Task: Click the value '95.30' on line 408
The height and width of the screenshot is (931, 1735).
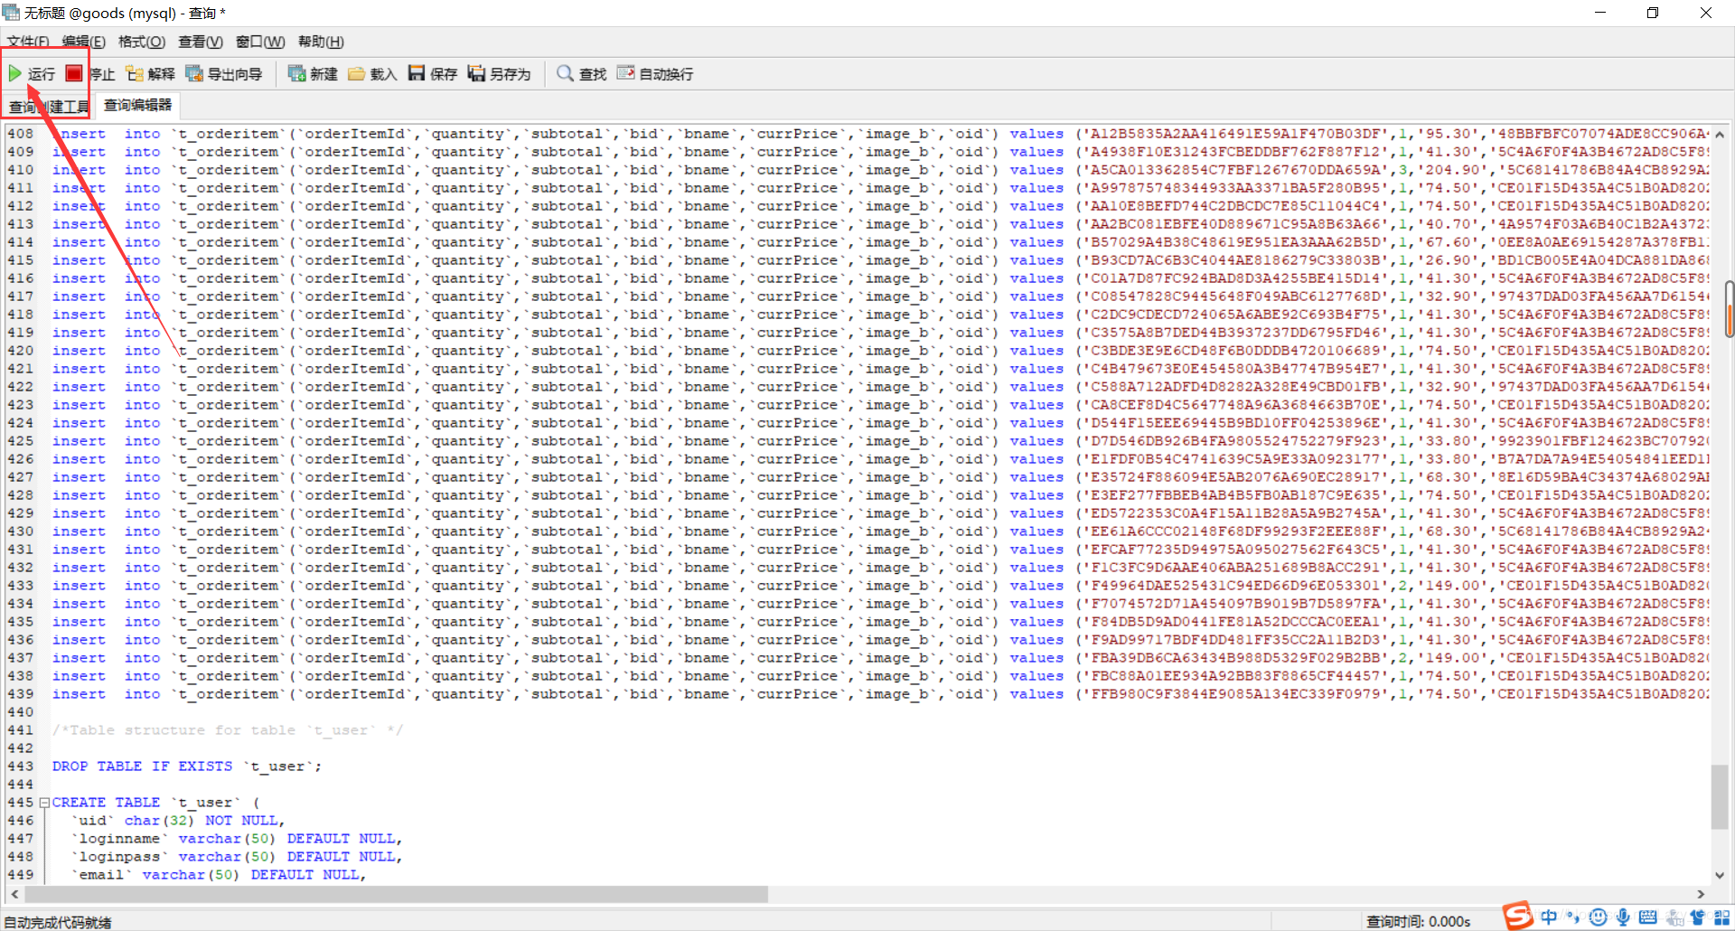Action: point(1449,134)
